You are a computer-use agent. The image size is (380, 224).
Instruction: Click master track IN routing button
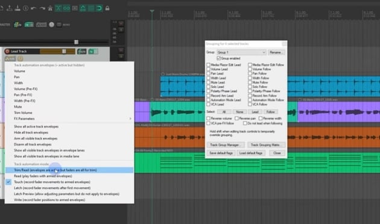pos(29,25)
